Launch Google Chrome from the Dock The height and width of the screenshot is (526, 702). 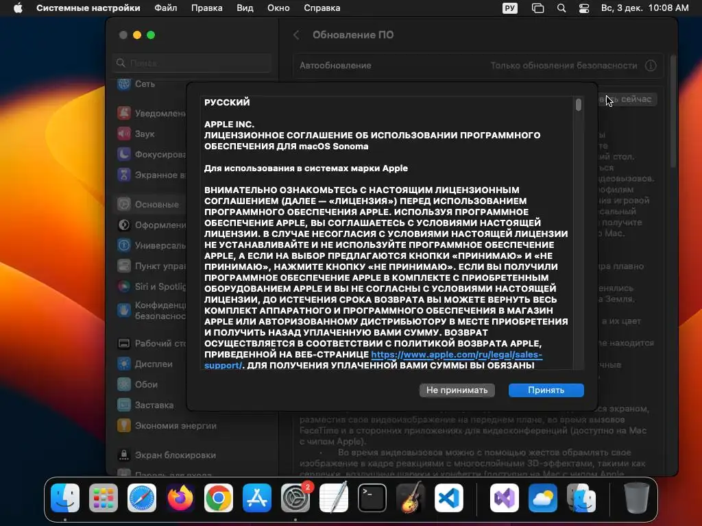[x=219, y=498]
